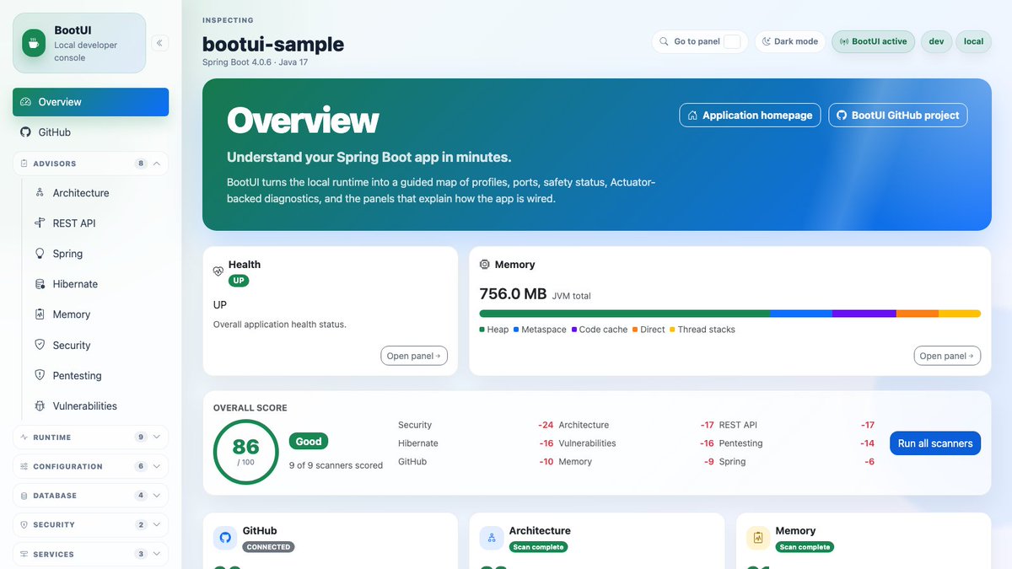Go to the REST API advisor
This screenshot has width=1012, height=569.
pos(97,223)
